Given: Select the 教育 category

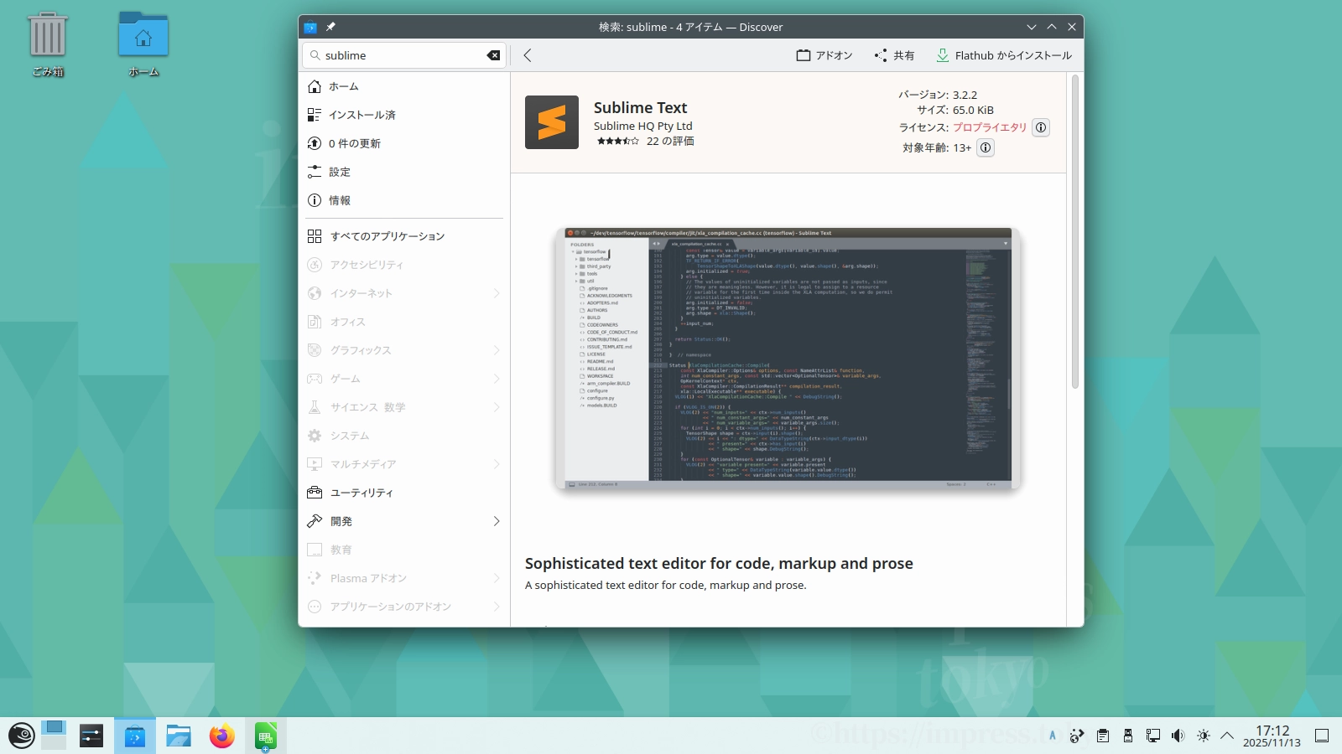Looking at the screenshot, I should (x=404, y=550).
